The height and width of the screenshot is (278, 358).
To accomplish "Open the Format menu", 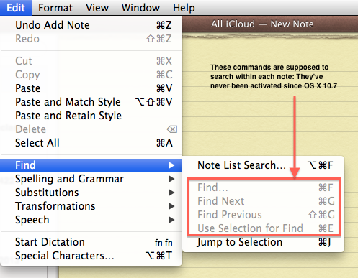I will [55, 8].
